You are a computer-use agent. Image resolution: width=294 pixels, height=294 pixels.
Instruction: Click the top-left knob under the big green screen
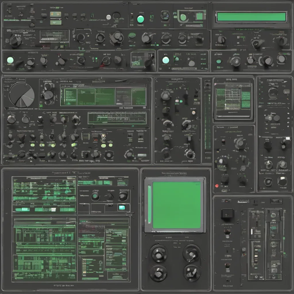(x=158, y=253)
